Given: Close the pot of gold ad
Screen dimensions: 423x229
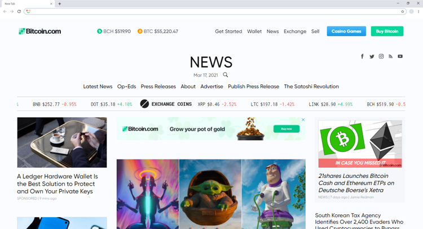Looking at the screenshot, I should pyautogui.click(x=303, y=120).
